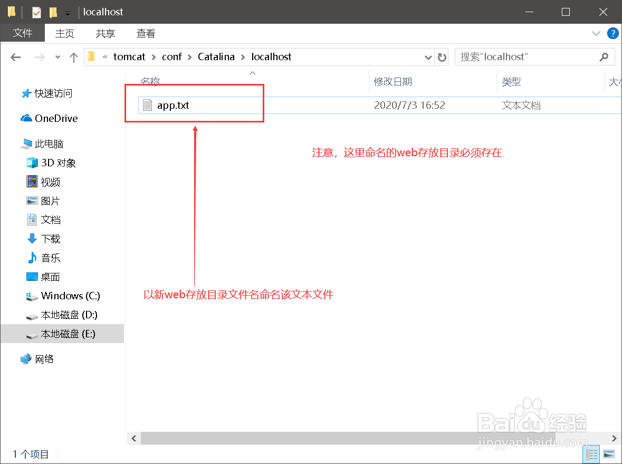This screenshot has width=622, height=464.
Task: Click the 音乐 note icon
Action: [x=32, y=258]
